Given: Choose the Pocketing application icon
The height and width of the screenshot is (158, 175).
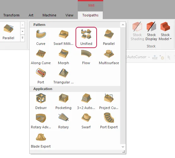Looking at the screenshot, I should click(63, 101).
